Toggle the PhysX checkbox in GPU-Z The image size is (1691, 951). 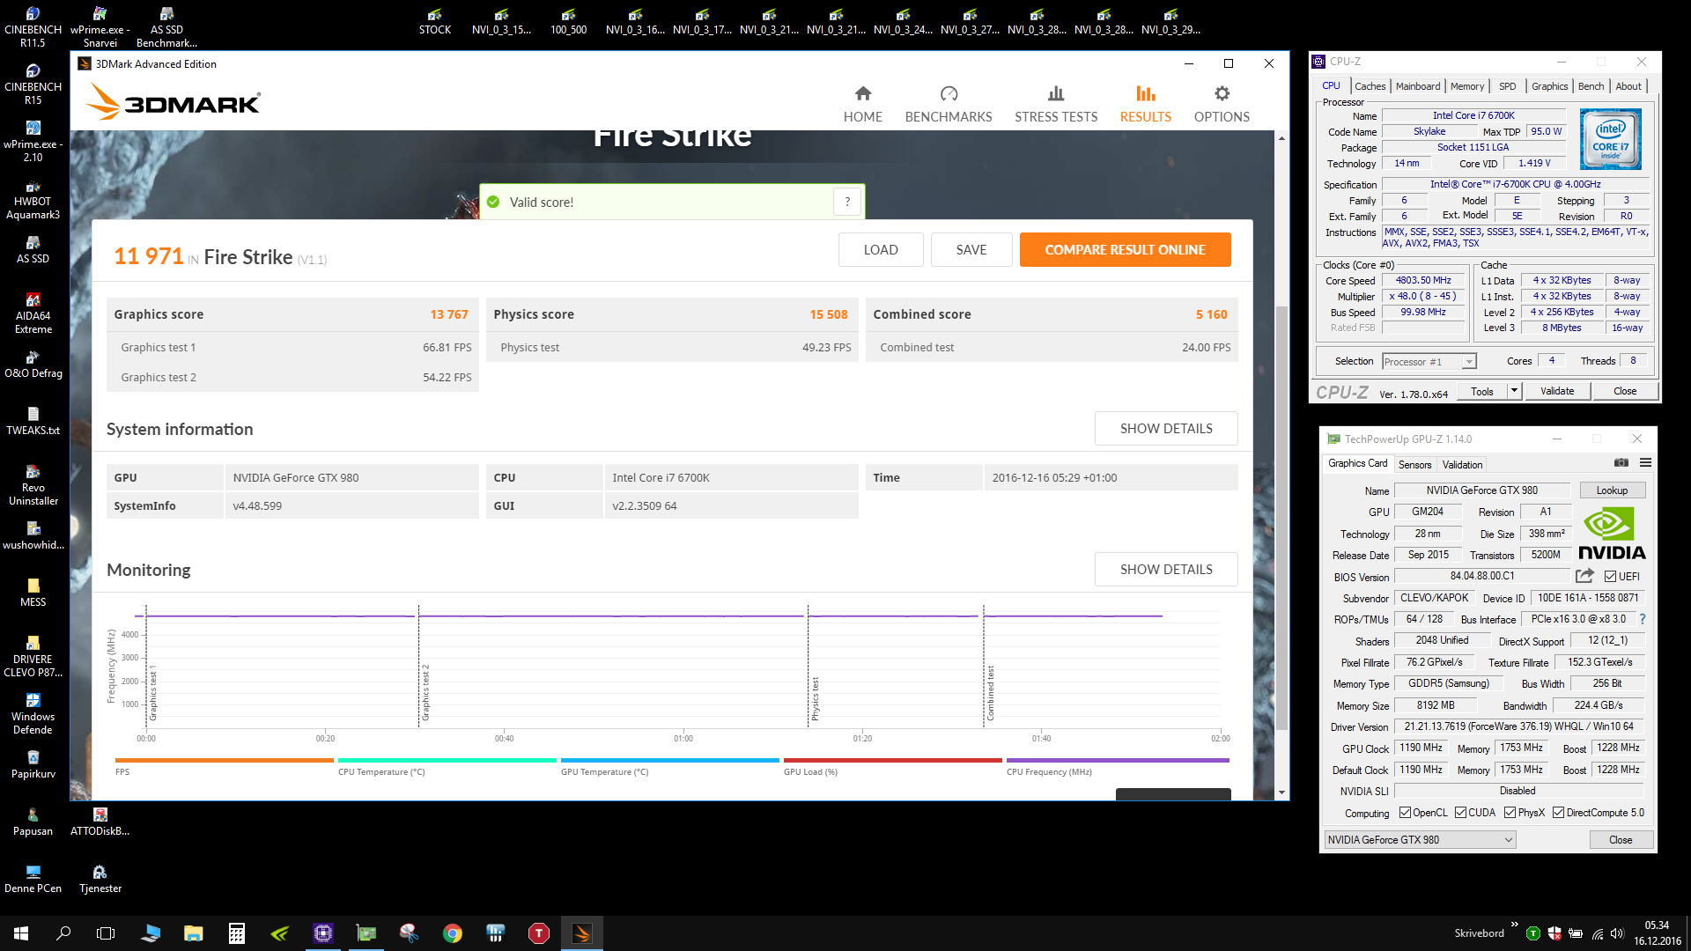1510,813
